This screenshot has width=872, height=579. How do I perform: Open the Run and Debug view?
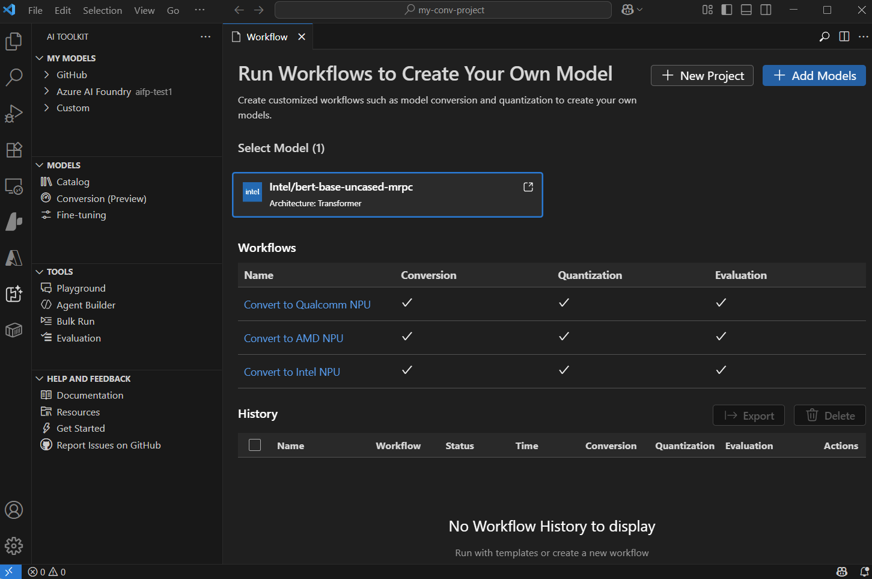[14, 114]
